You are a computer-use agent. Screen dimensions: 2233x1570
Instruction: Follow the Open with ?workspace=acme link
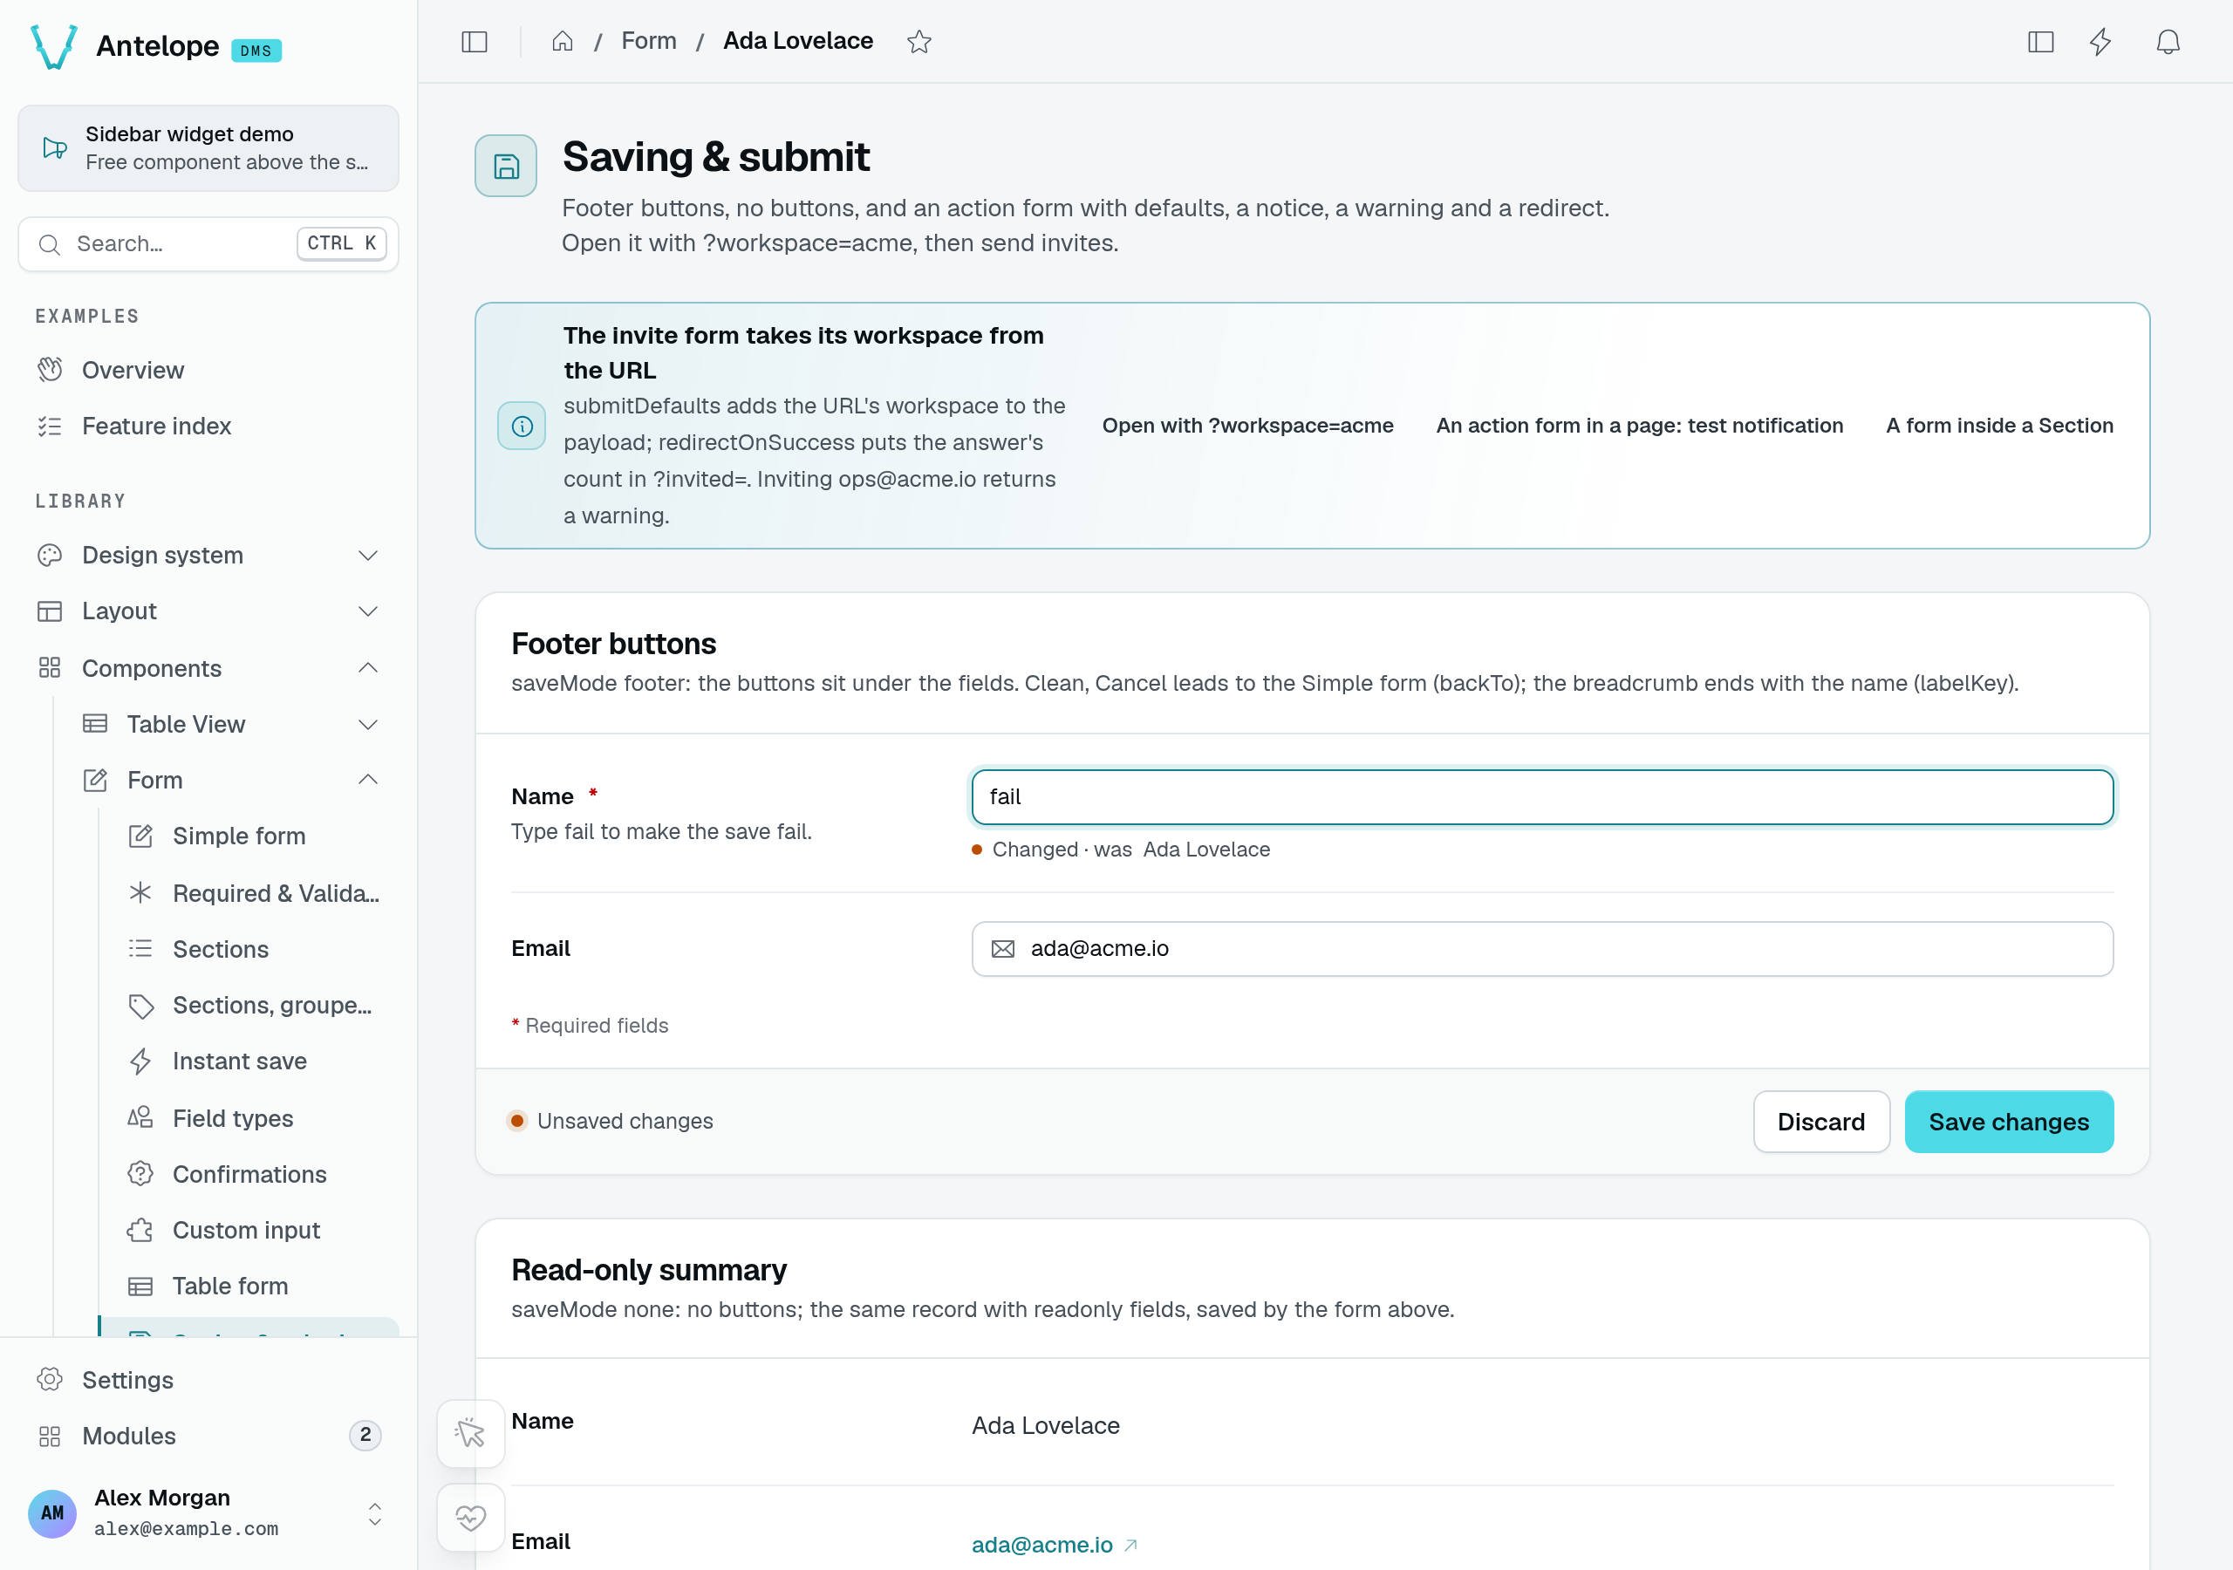coord(1246,425)
